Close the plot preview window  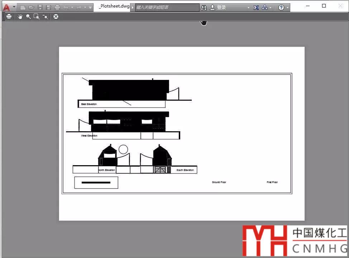click(56, 16)
